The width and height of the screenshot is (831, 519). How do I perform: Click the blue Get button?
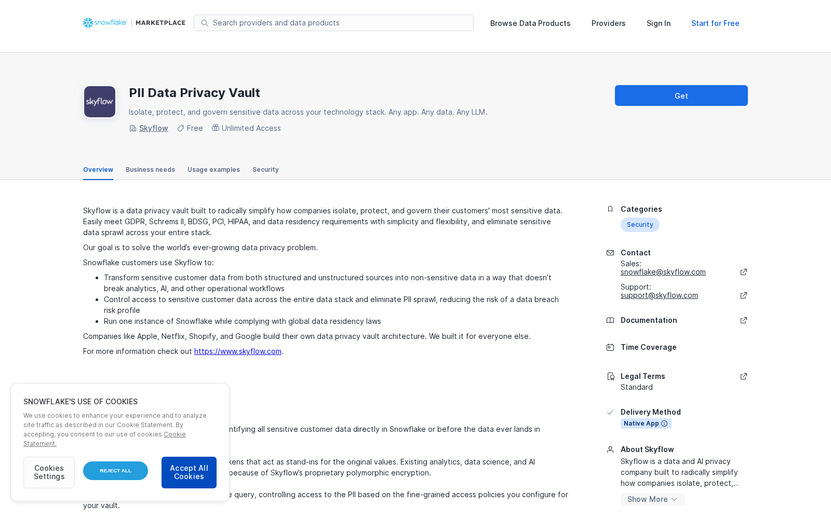681,95
